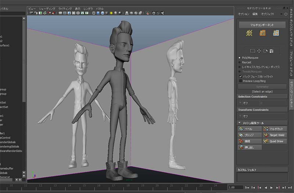Enable wireframe on shaded cube icon

(103, 13)
